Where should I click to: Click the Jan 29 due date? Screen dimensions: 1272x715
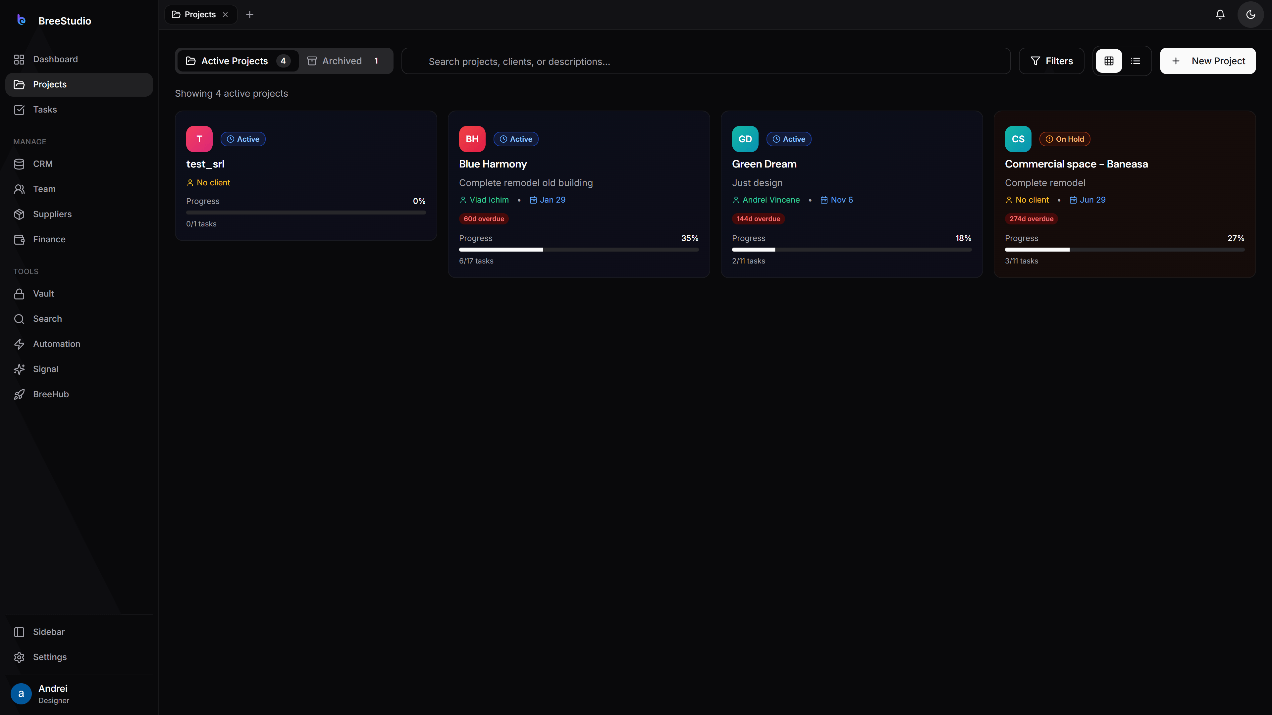tap(548, 200)
